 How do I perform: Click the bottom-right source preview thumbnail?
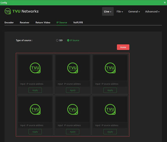(x=110, y=109)
